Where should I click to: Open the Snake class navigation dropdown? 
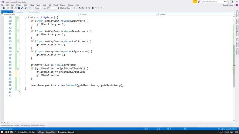coord(118,15)
